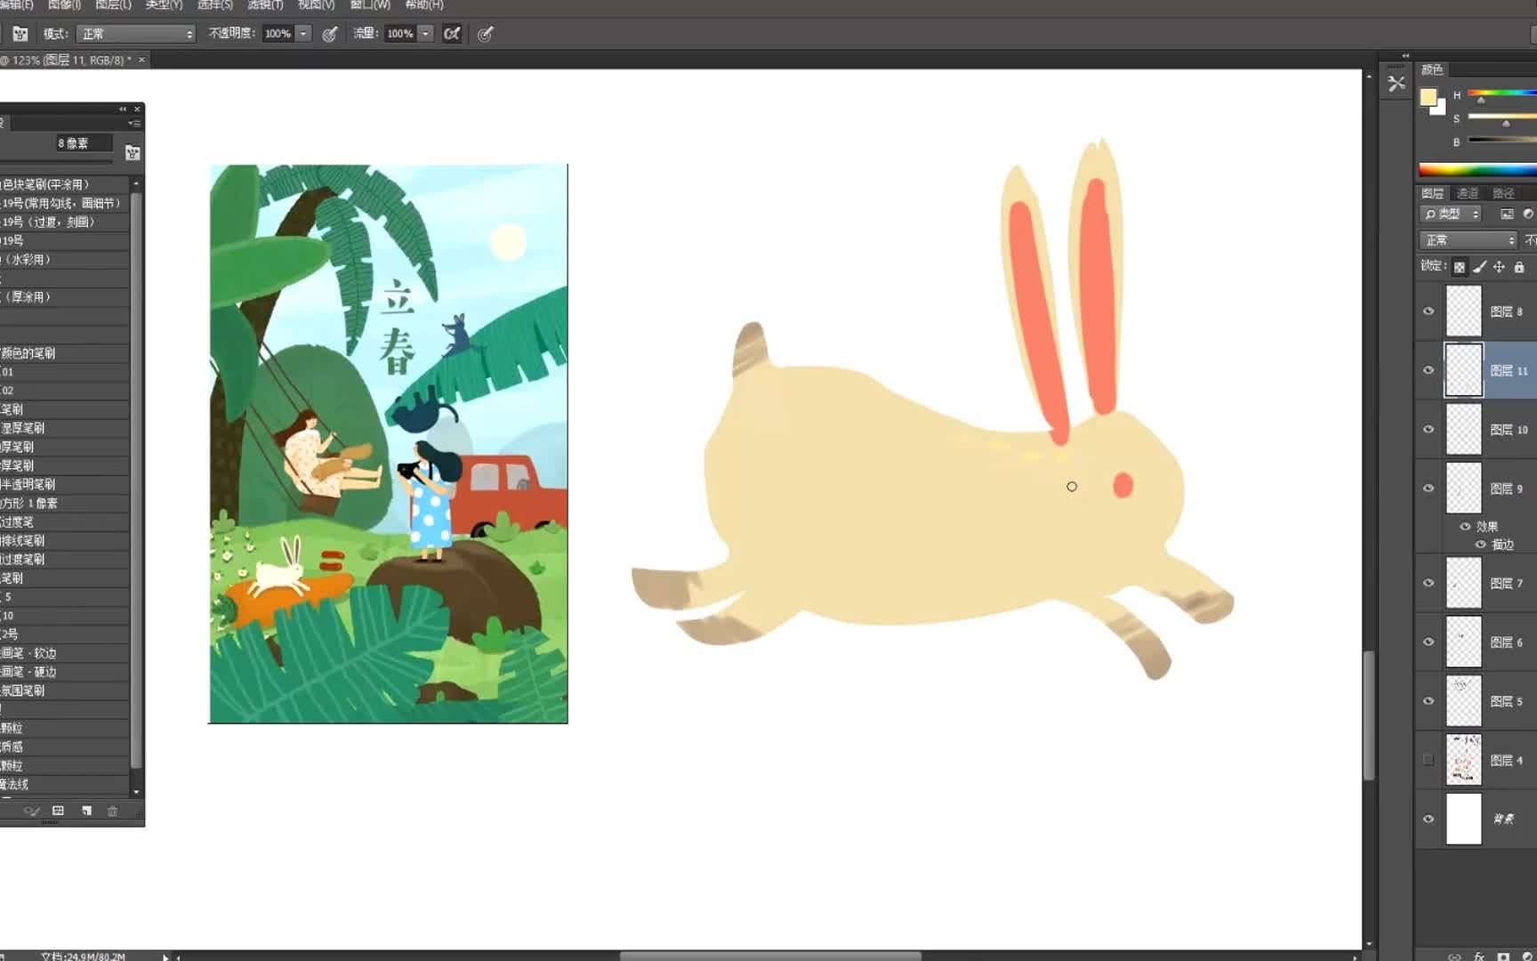This screenshot has width=1537, height=961.
Task: Click the hue H slider
Action: (x=1502, y=93)
